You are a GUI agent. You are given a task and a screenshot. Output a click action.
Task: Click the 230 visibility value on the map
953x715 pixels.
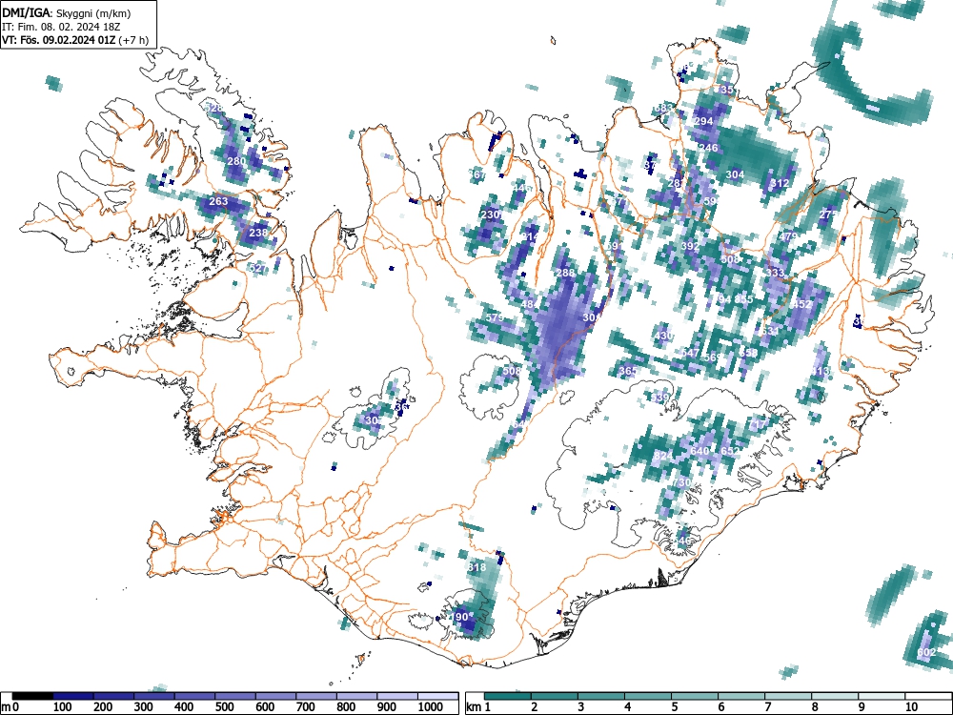[x=490, y=214]
